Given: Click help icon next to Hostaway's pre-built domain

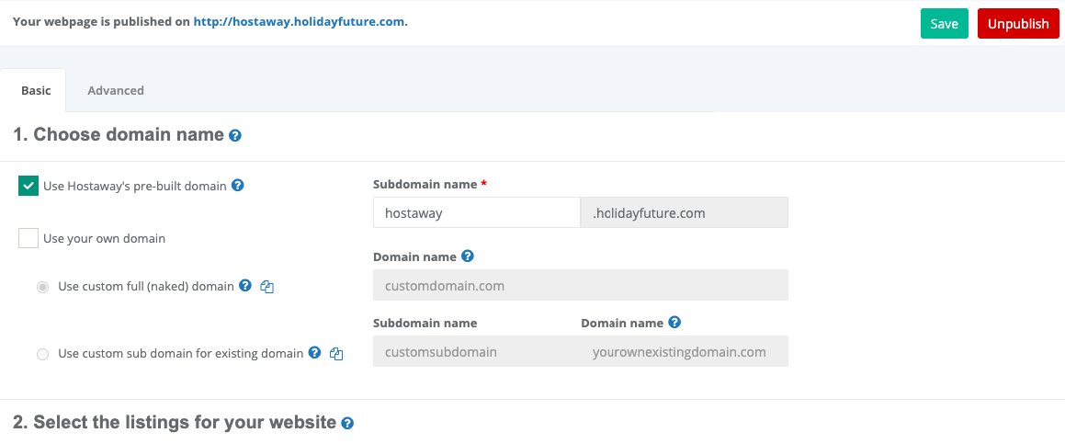Looking at the screenshot, I should pos(238,185).
